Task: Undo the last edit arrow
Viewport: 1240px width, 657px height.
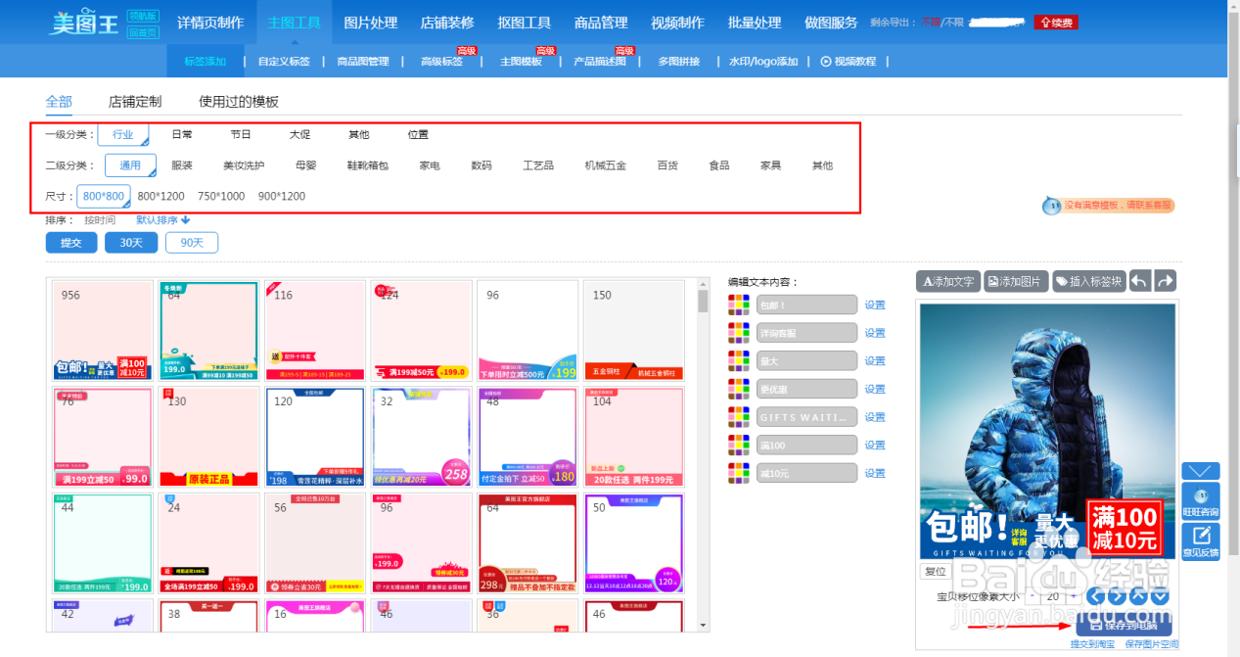Action: coord(1140,281)
